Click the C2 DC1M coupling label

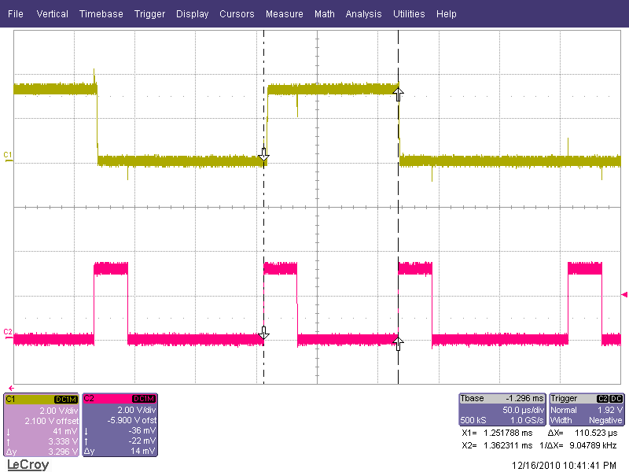tap(144, 399)
